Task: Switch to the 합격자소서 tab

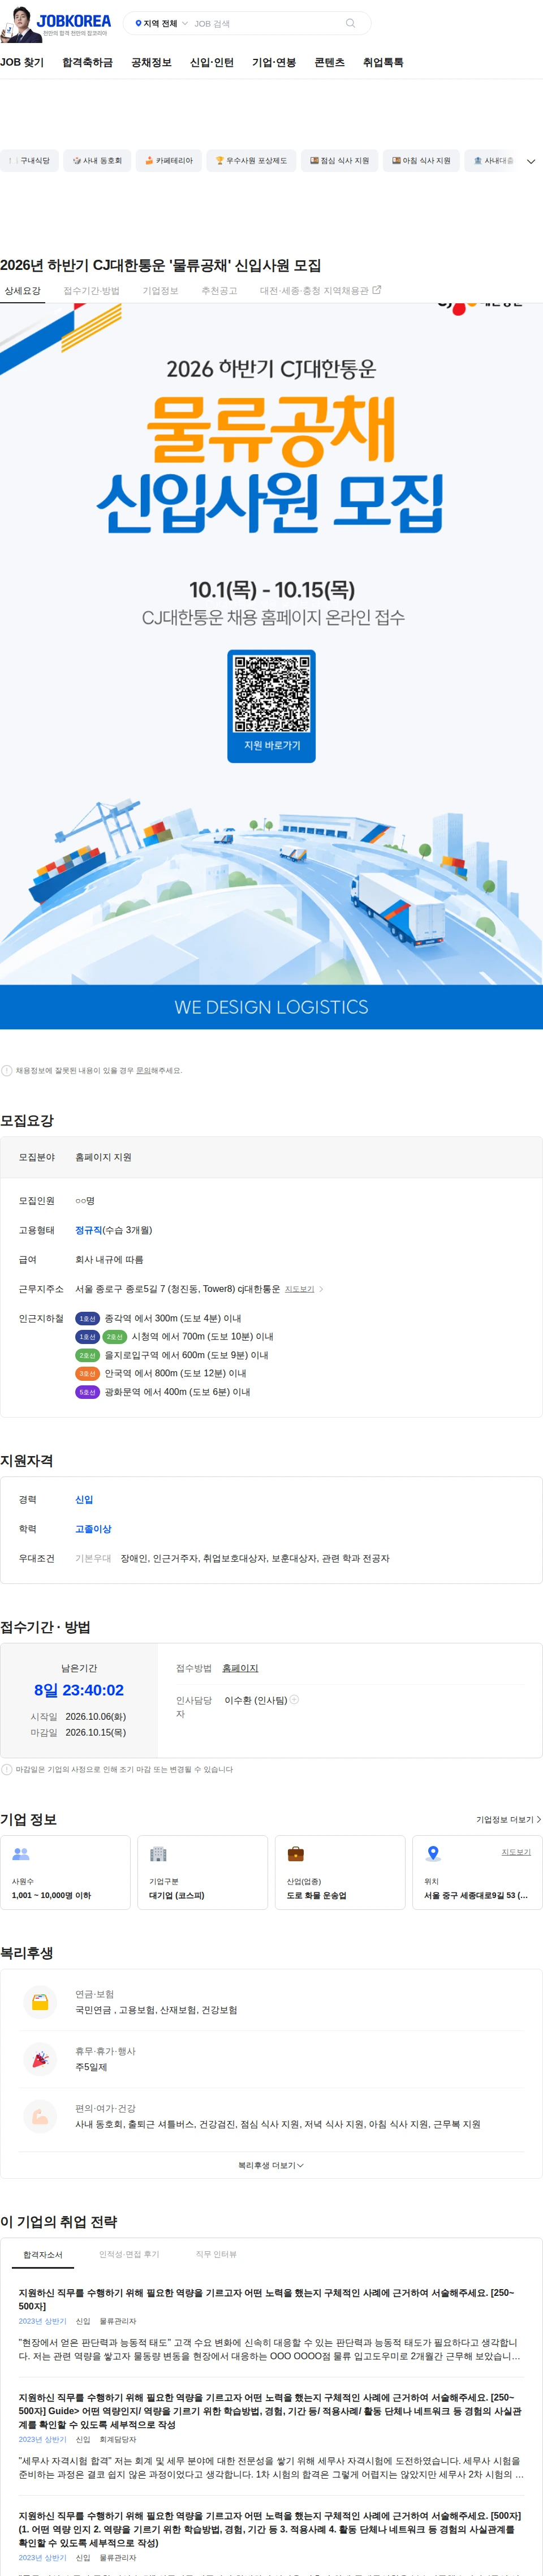Action: pyautogui.click(x=43, y=2254)
